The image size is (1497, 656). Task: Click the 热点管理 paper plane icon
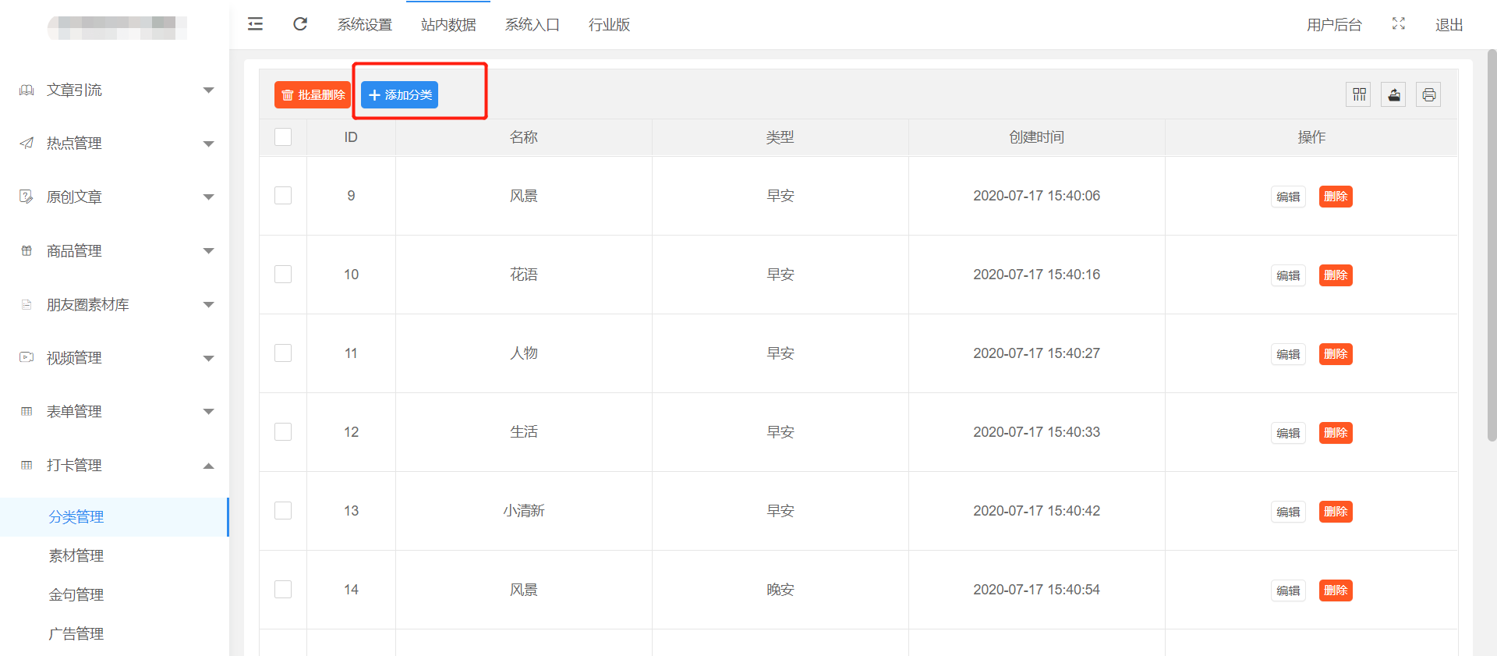(x=27, y=143)
